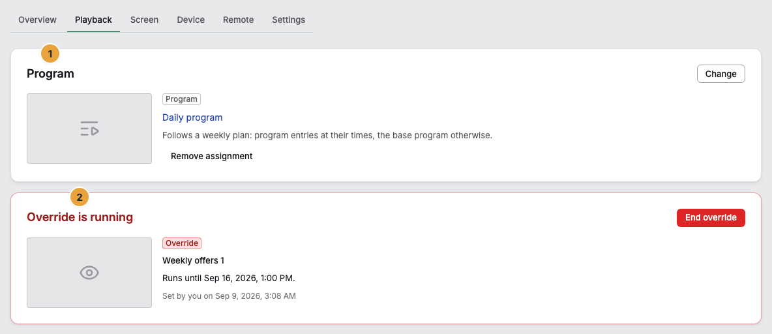Screen dimensions: 772x334
Task: Click the gray Program tag badge
Action: click(182, 99)
